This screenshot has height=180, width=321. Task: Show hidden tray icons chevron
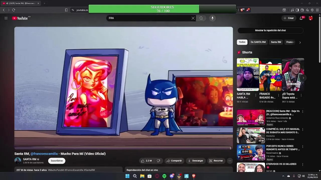(x=283, y=176)
